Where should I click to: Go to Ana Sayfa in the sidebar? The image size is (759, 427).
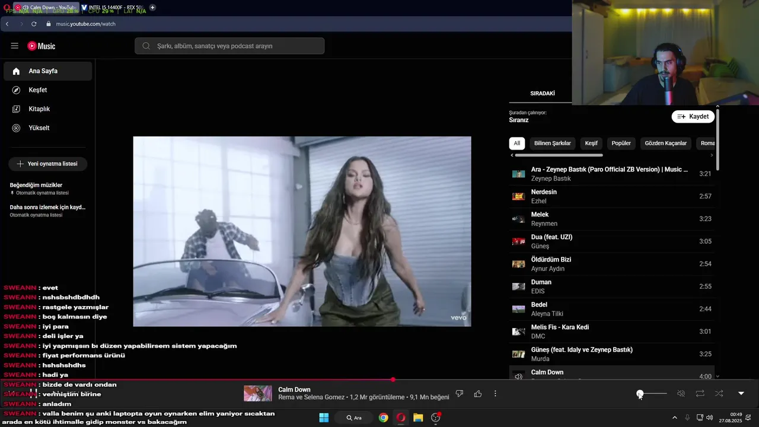pos(47,71)
